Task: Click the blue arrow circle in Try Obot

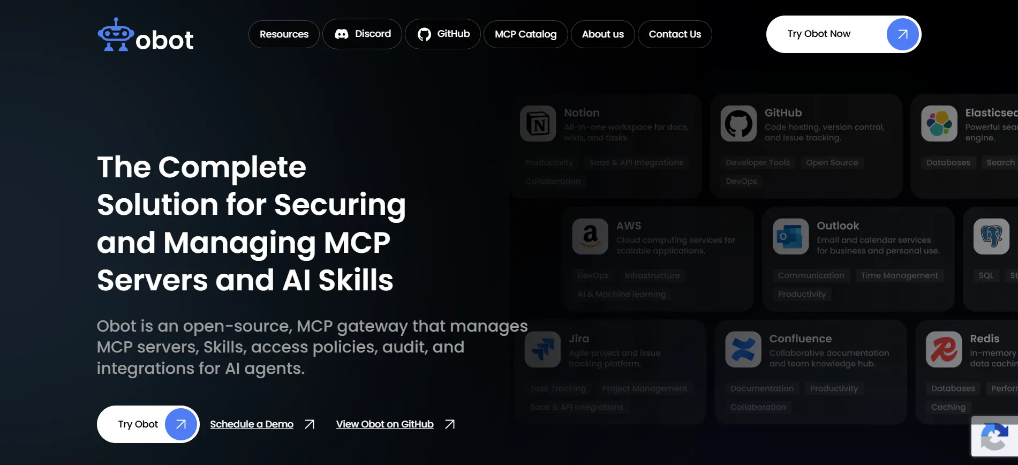Action: (181, 424)
